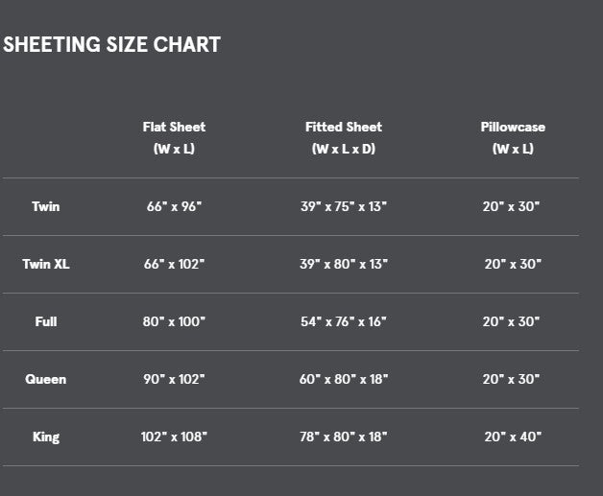Screen dimensions: 603x496
Task: Select the Flat Sheet column header
Action: pyautogui.click(x=174, y=137)
